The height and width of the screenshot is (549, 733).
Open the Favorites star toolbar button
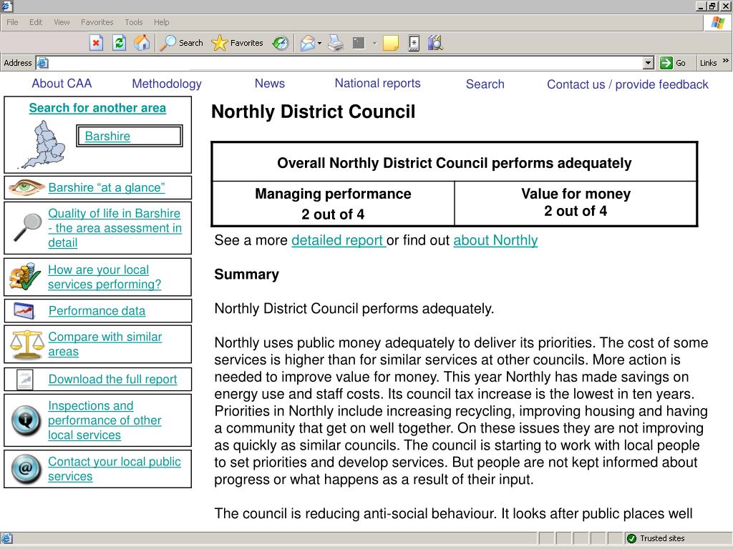click(x=237, y=43)
